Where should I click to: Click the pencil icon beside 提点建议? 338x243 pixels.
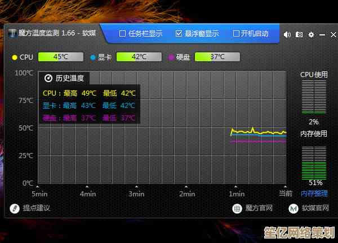point(15,208)
